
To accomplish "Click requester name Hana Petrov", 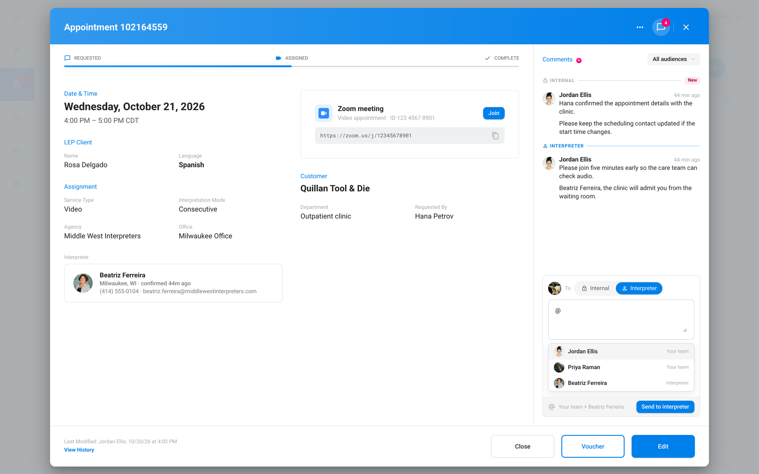I will point(434,216).
